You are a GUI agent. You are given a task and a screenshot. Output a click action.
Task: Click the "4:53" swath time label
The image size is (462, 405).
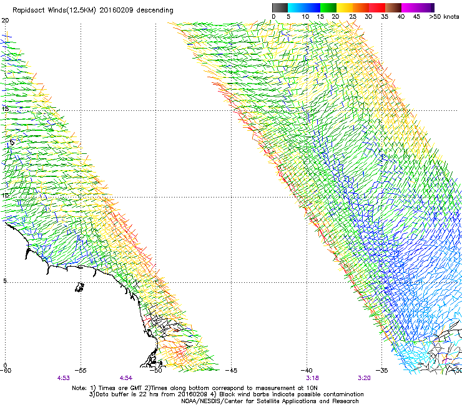(63, 378)
